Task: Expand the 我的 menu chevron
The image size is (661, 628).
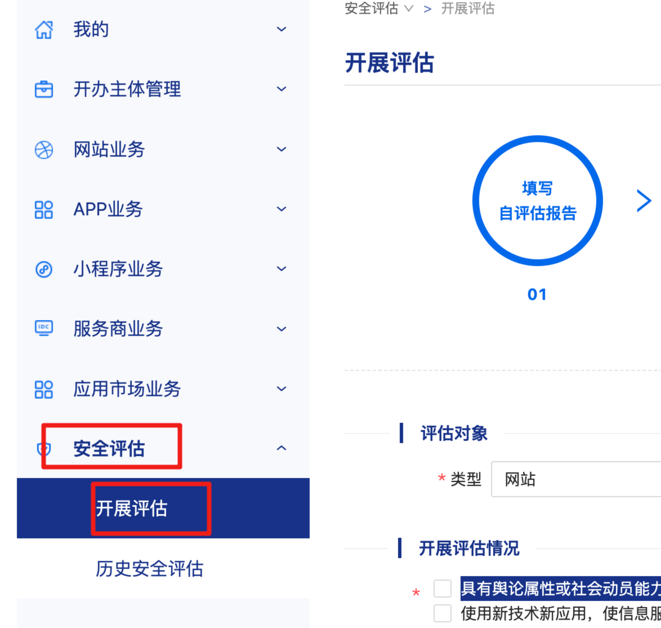Action: coord(282,30)
